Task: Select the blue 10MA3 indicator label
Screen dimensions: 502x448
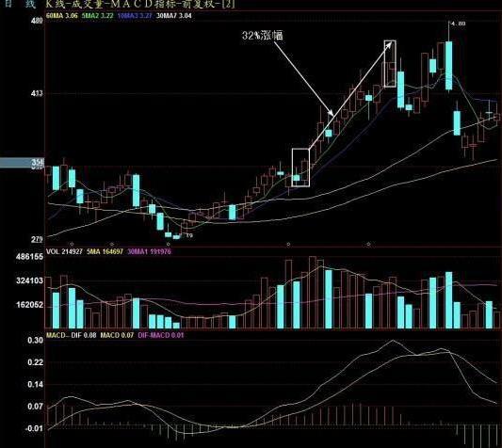Action: coord(135,15)
